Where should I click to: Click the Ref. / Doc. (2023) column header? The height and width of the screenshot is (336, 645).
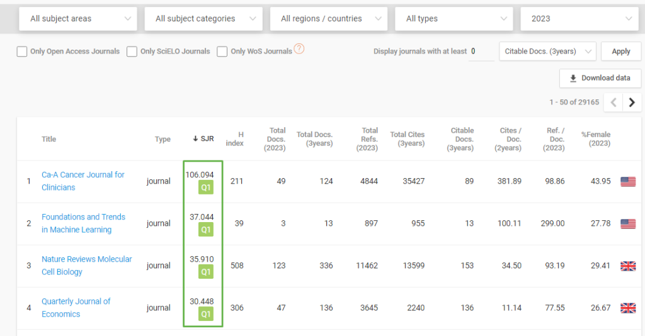[x=554, y=139]
